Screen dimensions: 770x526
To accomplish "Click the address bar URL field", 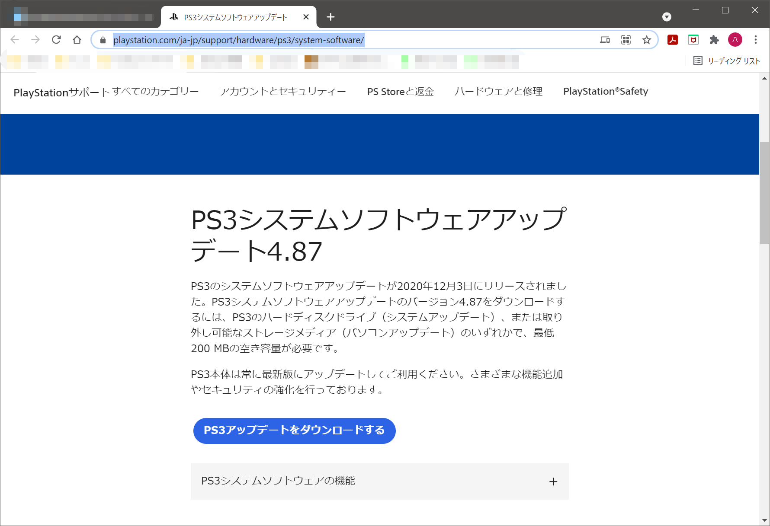I will (375, 40).
